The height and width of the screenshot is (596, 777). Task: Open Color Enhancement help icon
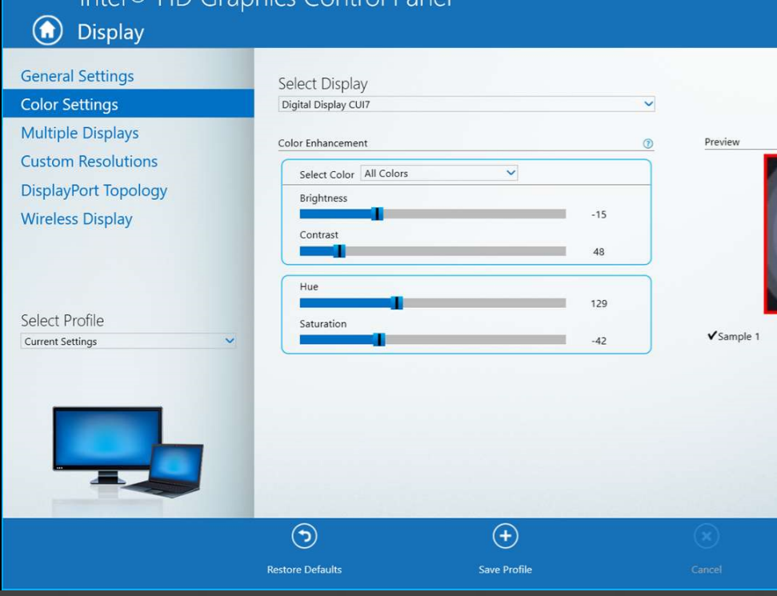pyautogui.click(x=647, y=144)
